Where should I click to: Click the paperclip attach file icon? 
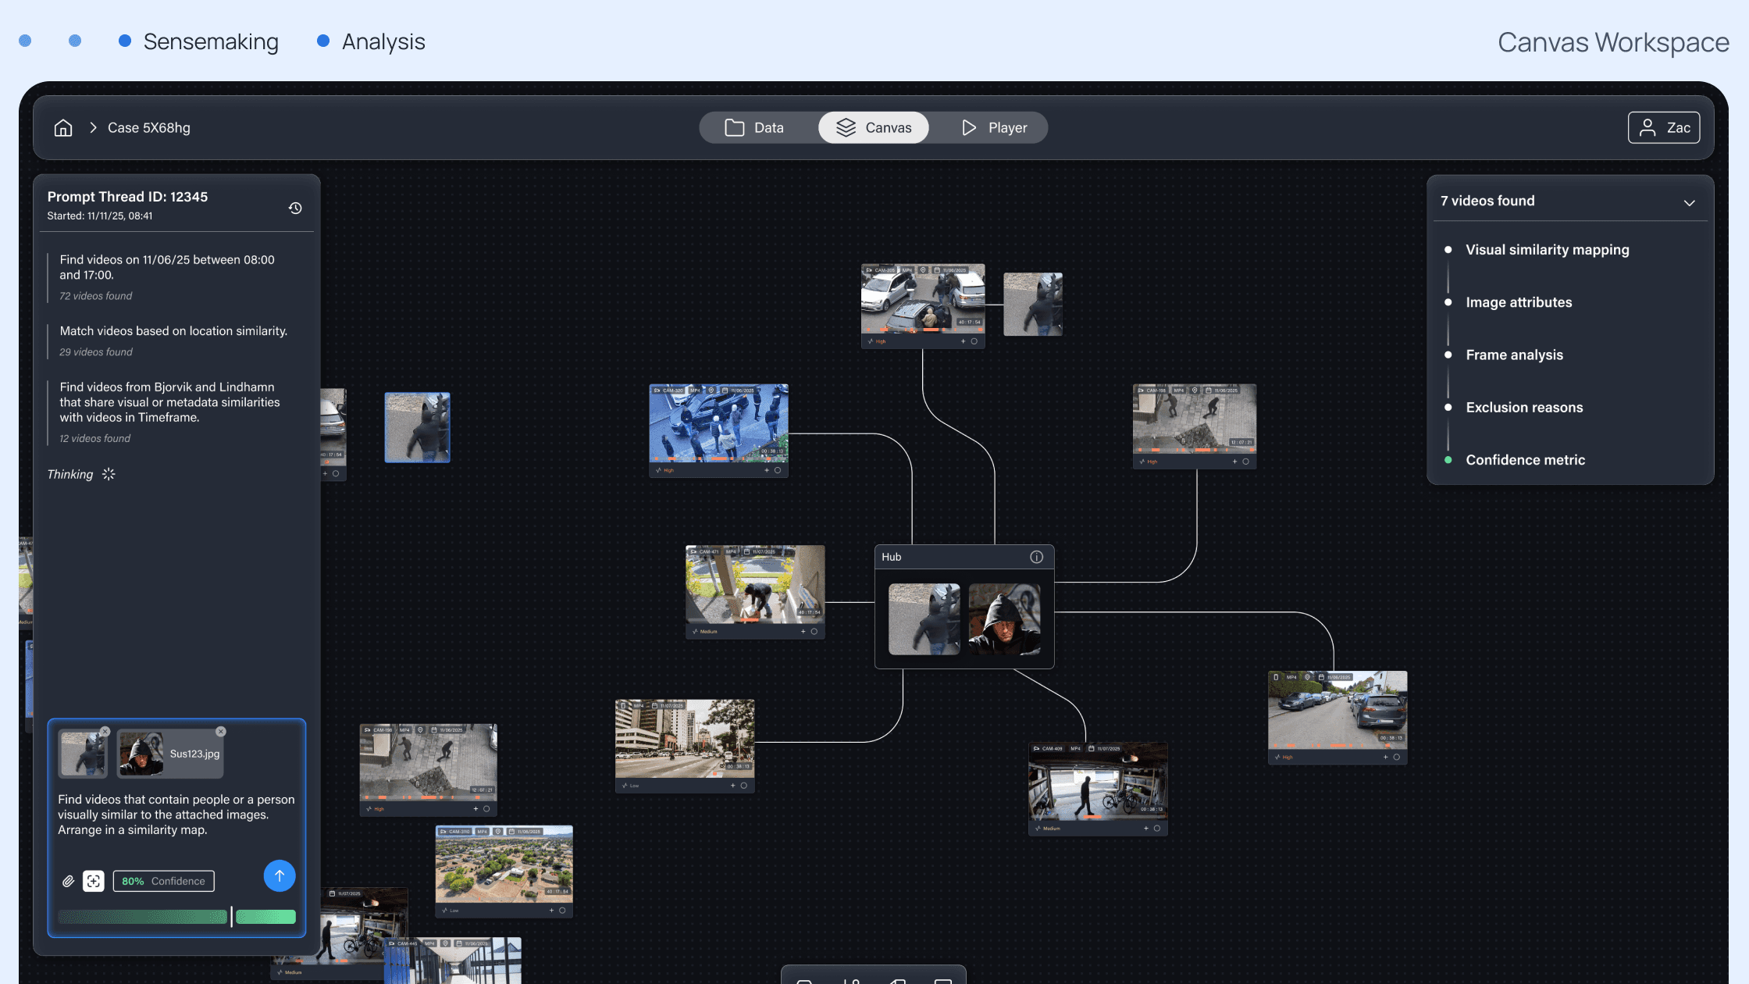click(68, 881)
